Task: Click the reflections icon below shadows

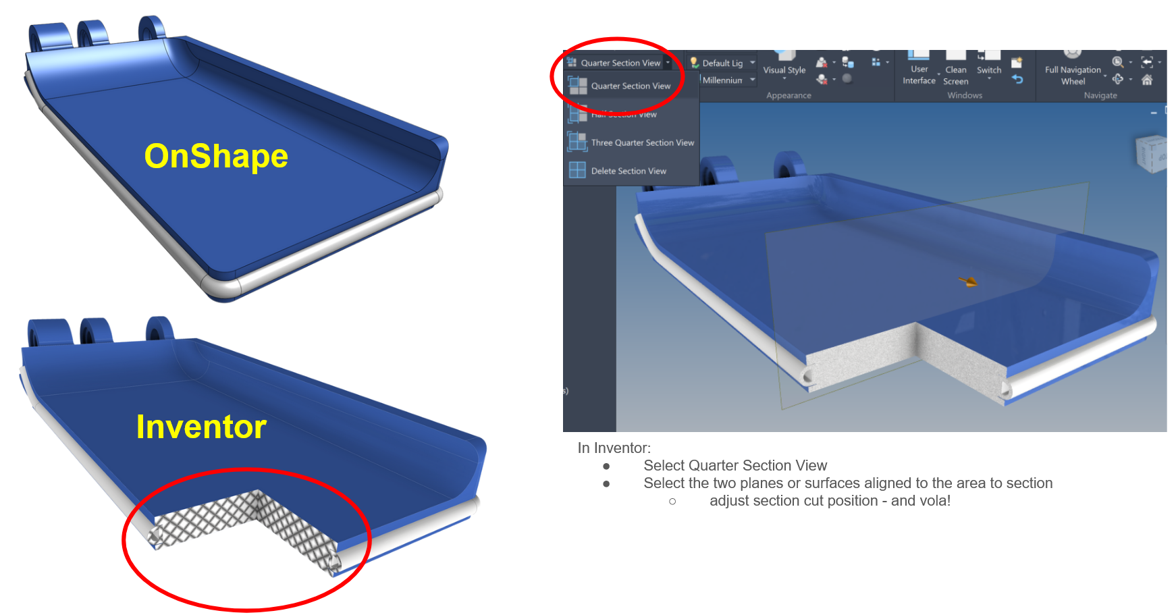Action: coord(822,79)
